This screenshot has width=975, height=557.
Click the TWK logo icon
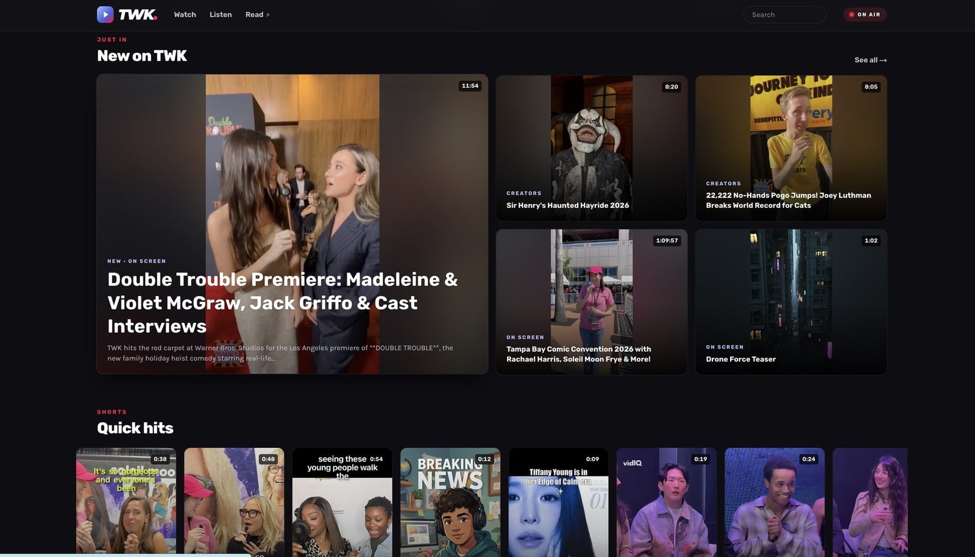click(x=105, y=15)
